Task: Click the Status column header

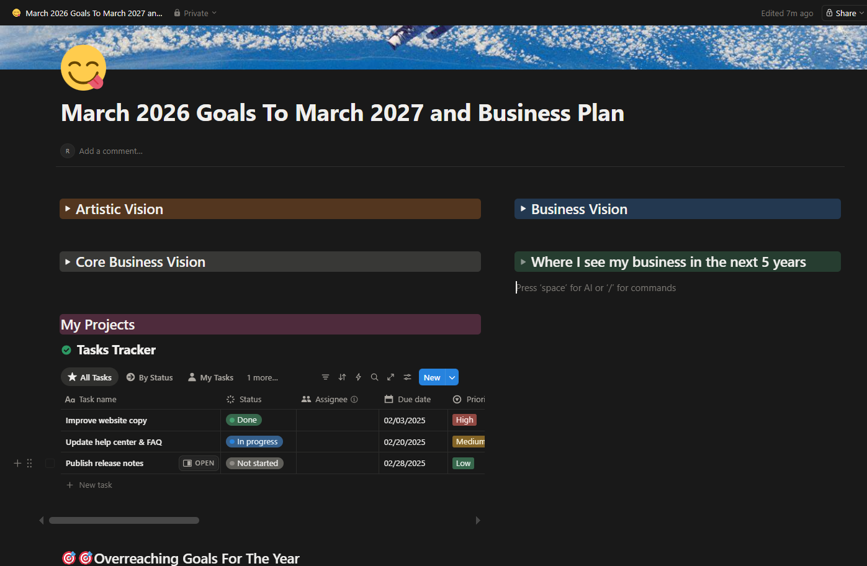Action: 244,400
